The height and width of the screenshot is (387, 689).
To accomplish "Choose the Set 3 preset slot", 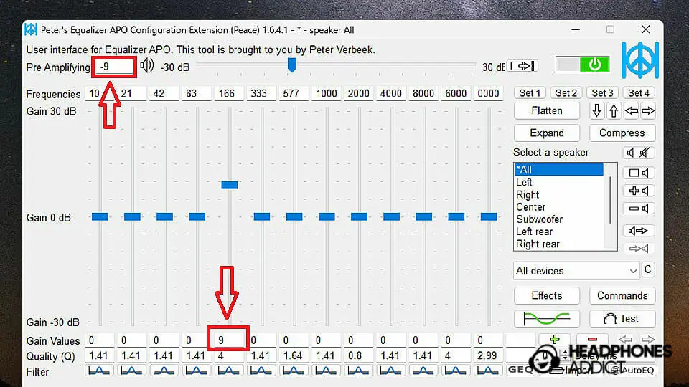I will (x=602, y=93).
